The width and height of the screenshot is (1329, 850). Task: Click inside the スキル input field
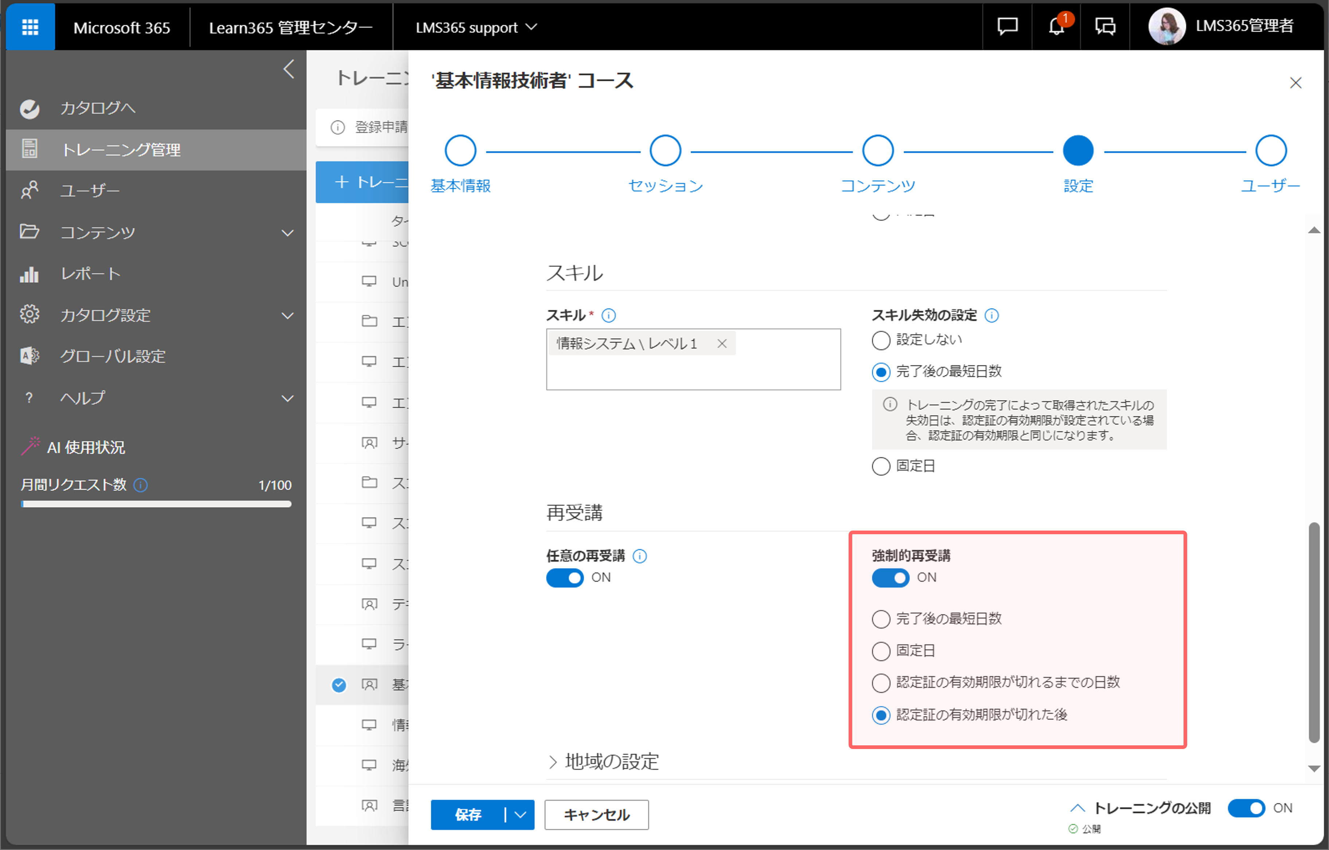point(693,360)
